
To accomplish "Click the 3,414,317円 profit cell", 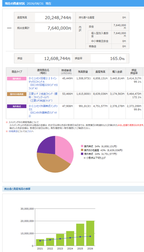I will (134, 78).
